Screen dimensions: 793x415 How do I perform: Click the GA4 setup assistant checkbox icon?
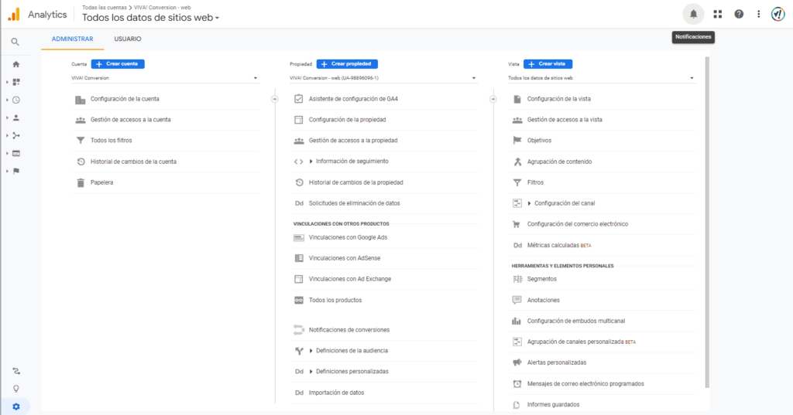click(298, 99)
